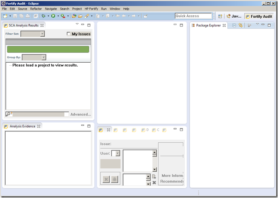Click the add comment icon beside text box

154,176
